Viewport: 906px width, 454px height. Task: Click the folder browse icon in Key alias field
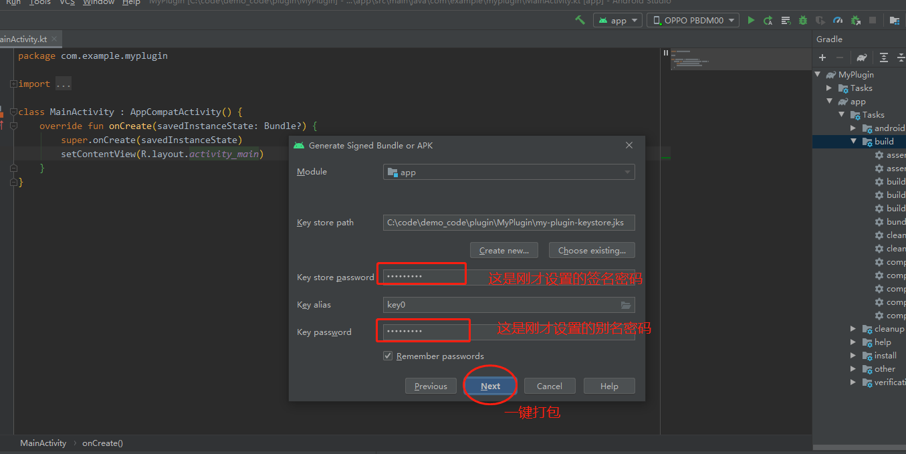point(626,305)
